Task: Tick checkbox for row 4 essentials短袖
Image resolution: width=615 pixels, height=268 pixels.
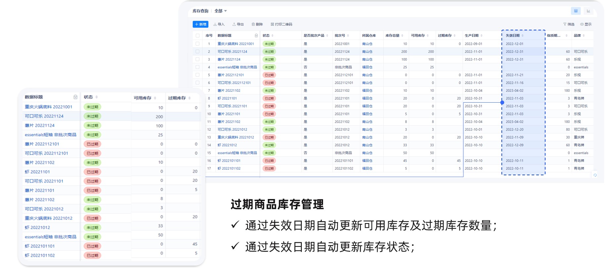Action: coord(198,67)
